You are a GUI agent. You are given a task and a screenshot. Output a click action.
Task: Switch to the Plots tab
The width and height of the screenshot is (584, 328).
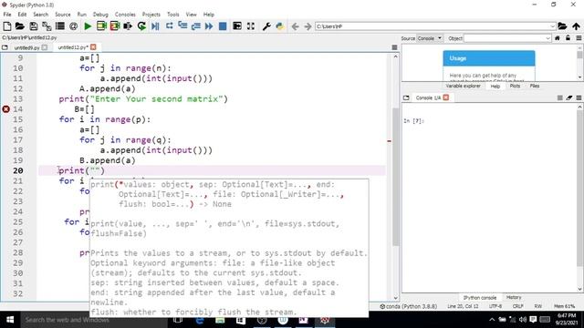[515, 86]
